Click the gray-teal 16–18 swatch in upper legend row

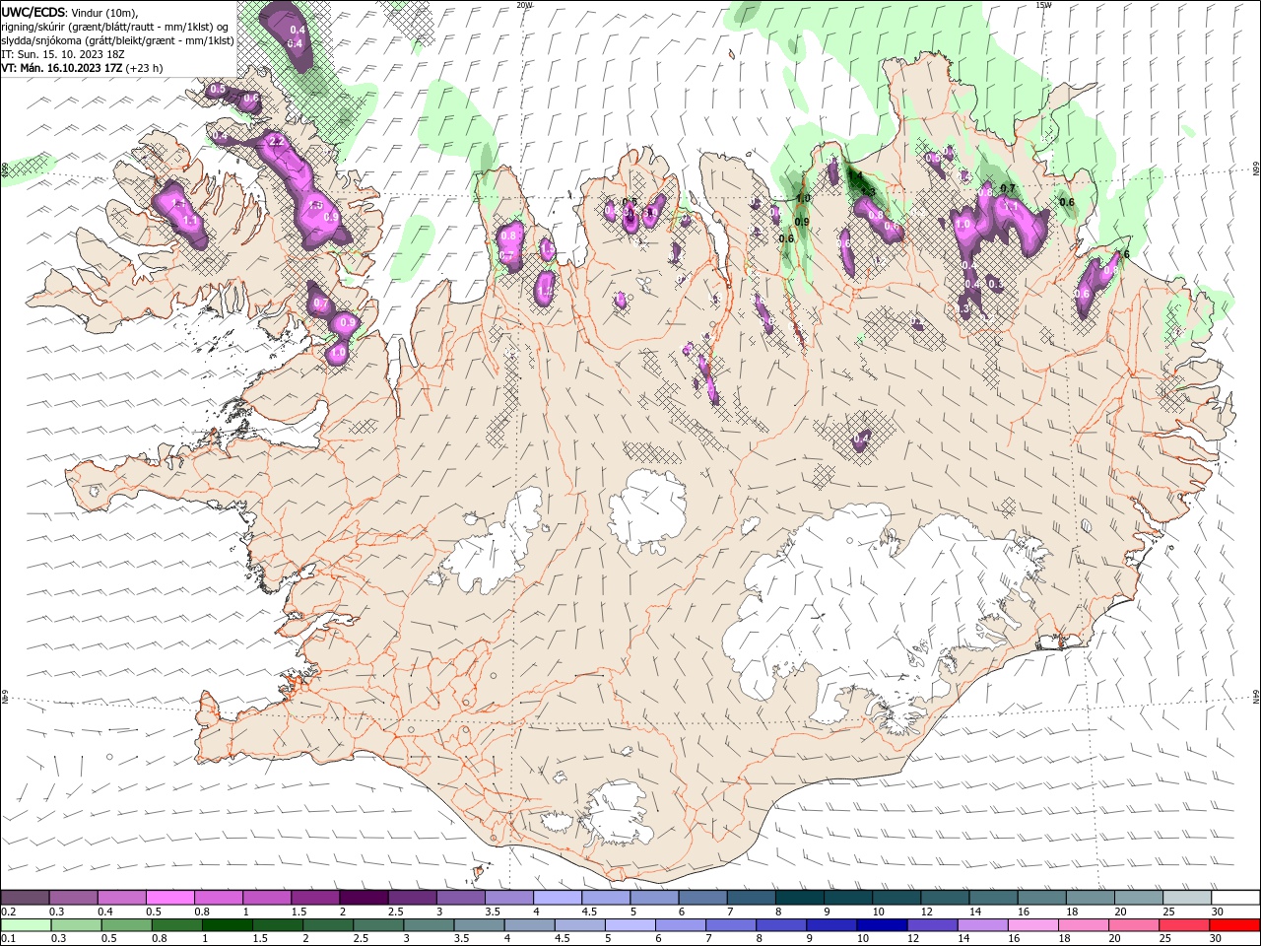click(x=1041, y=898)
